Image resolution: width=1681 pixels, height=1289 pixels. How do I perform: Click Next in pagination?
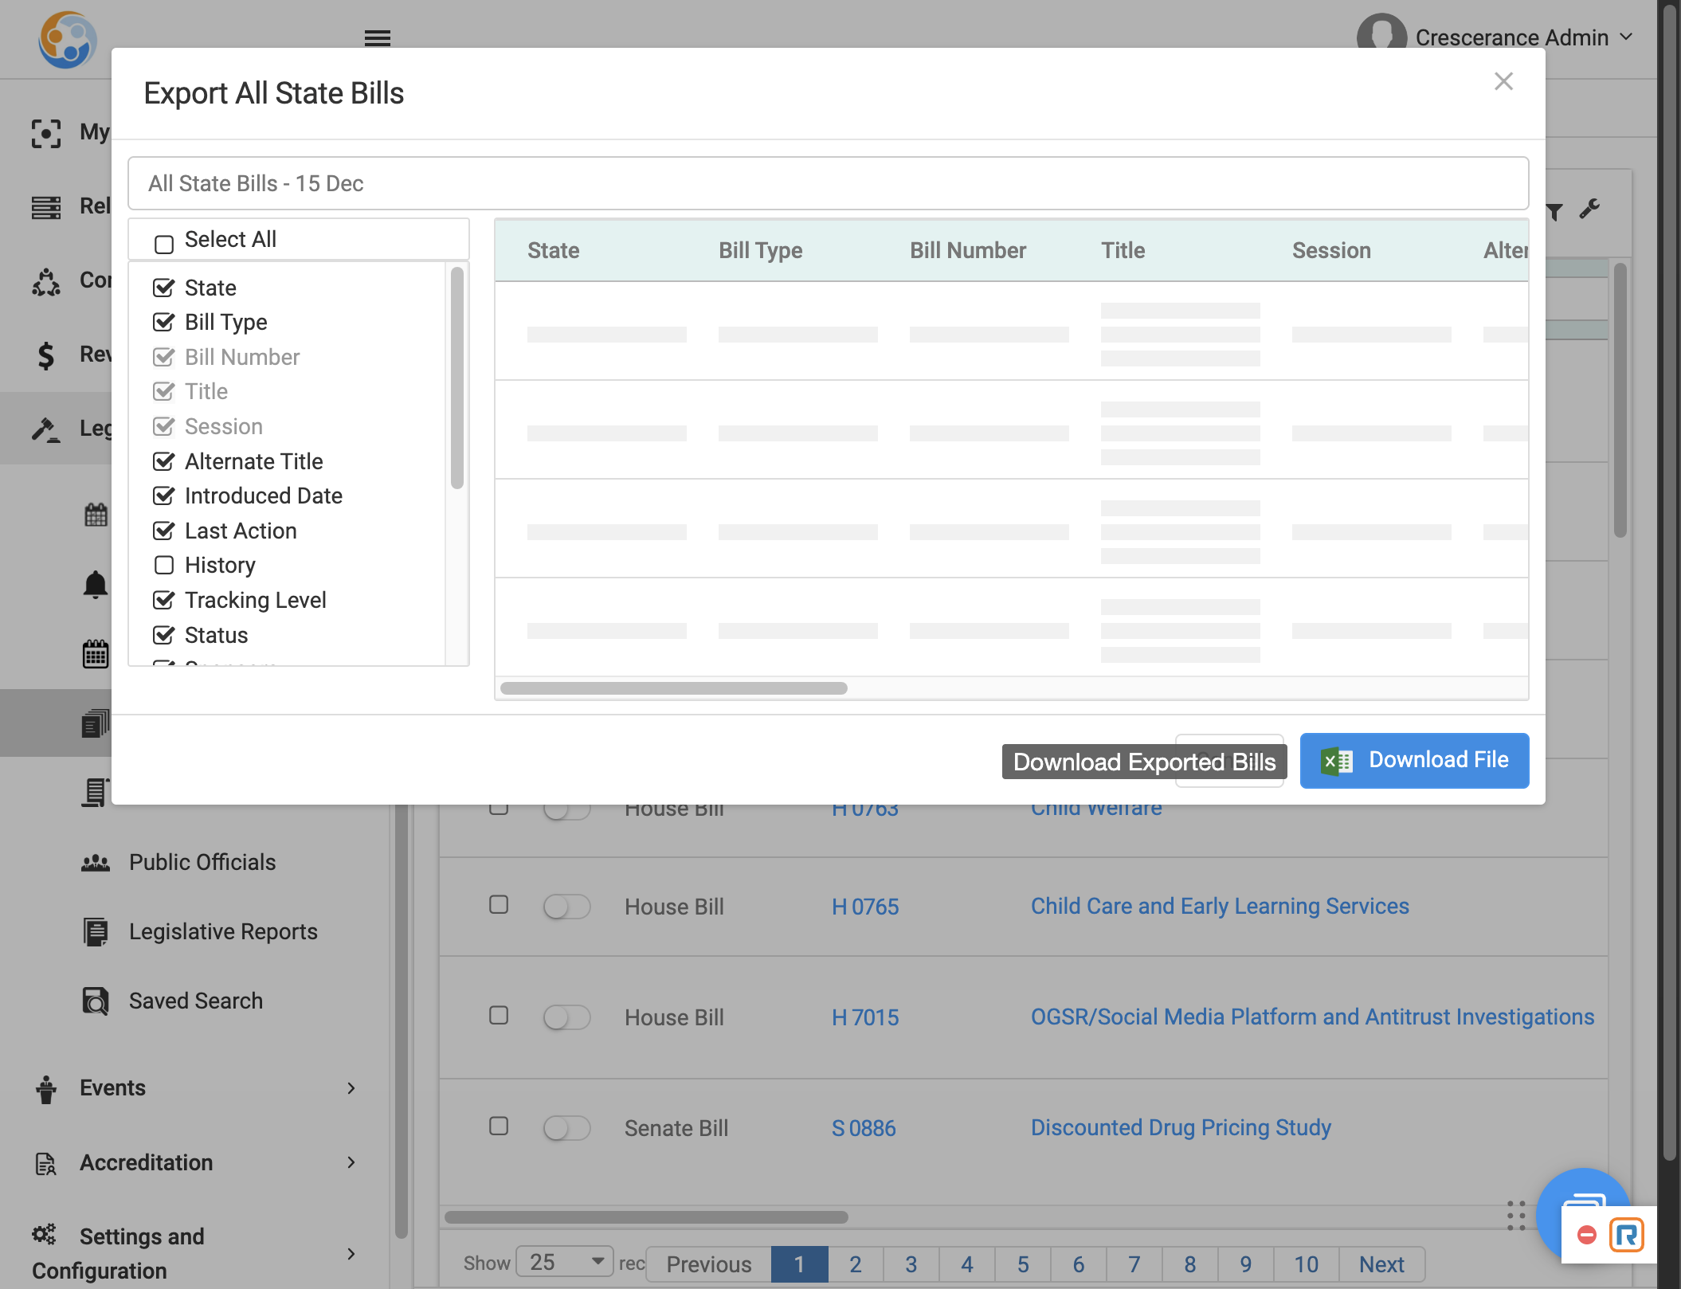coord(1381,1264)
